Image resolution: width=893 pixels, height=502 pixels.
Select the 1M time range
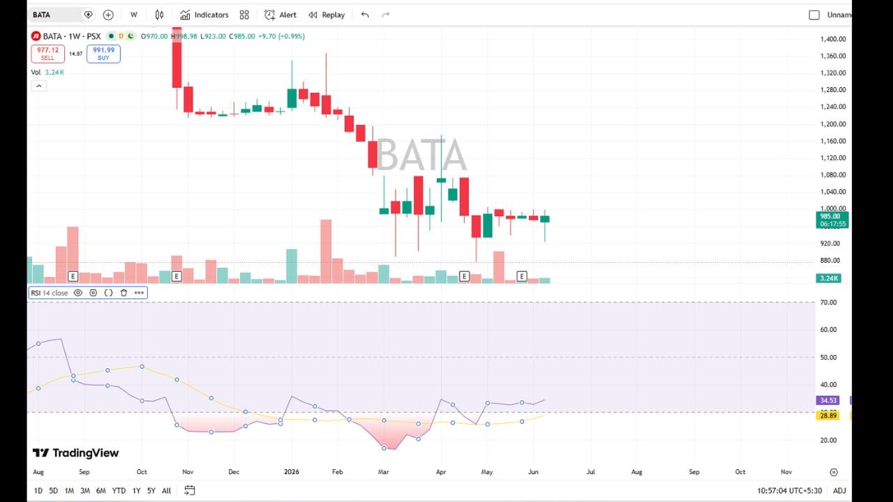pos(69,491)
